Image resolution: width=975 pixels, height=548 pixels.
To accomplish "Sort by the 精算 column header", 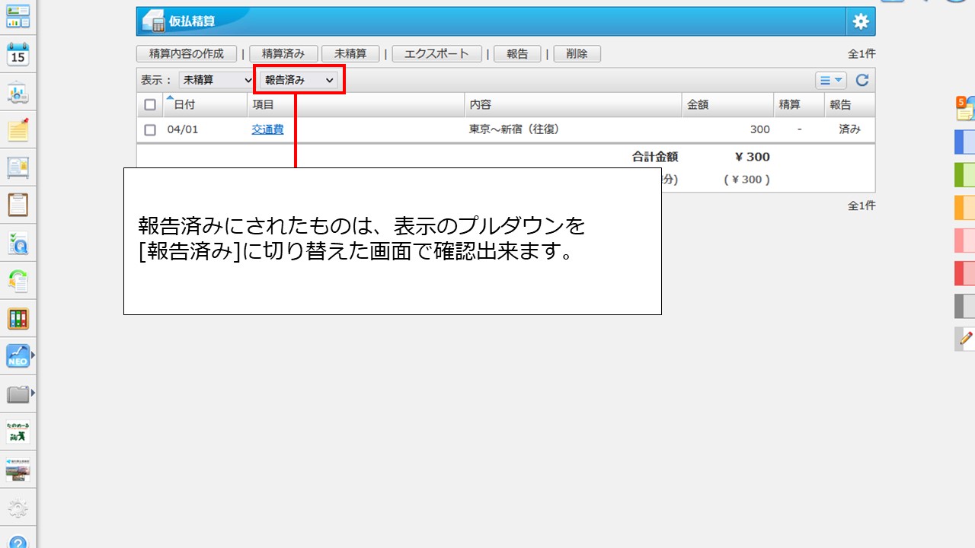I will tap(788, 105).
